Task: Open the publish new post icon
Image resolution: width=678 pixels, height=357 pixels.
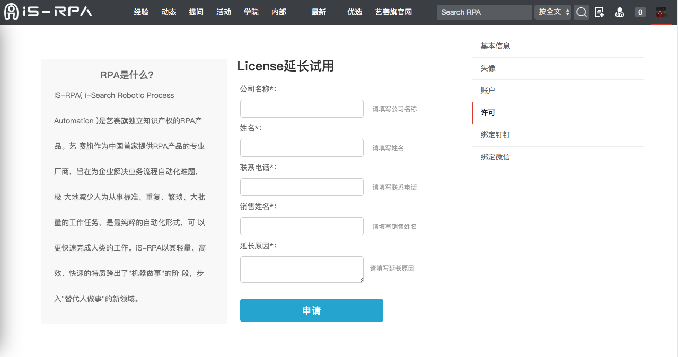Action: coord(600,12)
